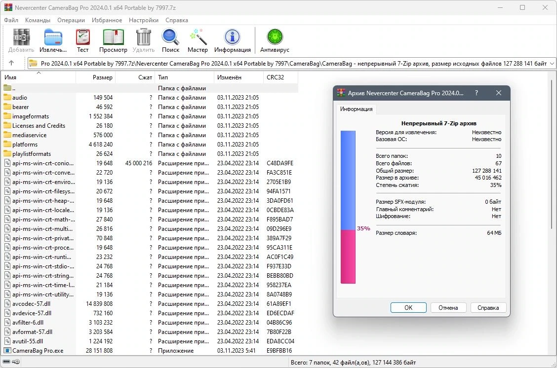
Task: Select api-ms-win-crt-conio file row
Action: point(149,163)
